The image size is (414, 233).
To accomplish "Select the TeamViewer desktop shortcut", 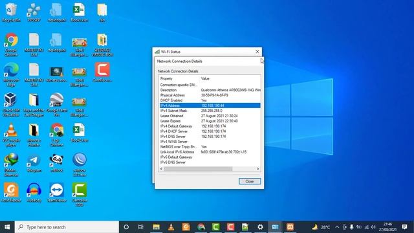I will [56, 193].
